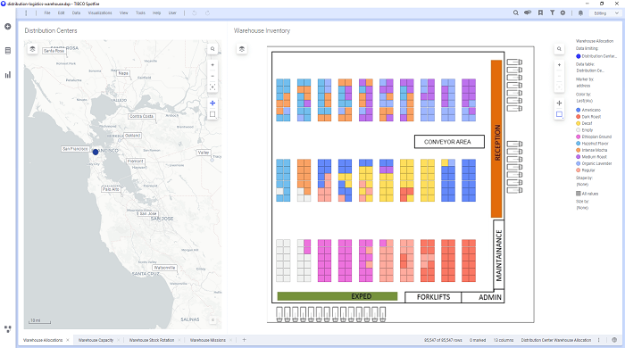Open the Editing mode dropdown
The height and width of the screenshot is (348, 625).
click(606, 13)
